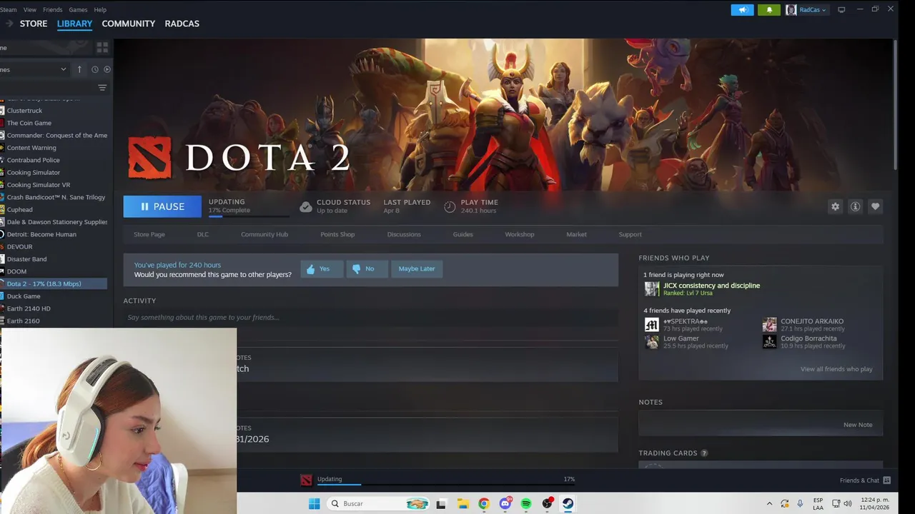Open the Dota 2 Store Page link

149,234
